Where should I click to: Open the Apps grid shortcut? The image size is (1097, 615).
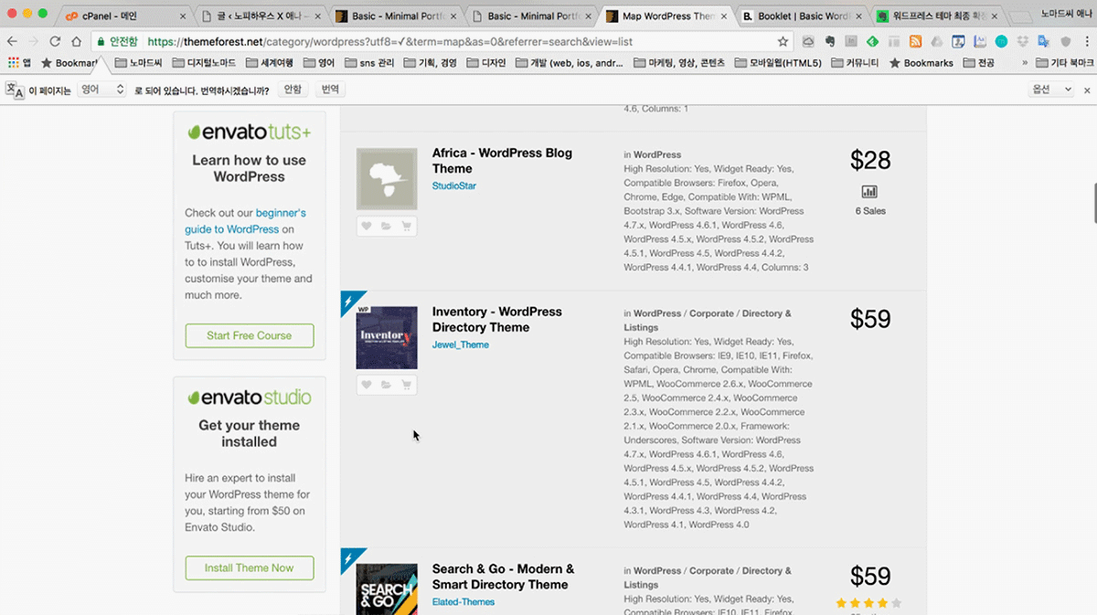point(19,63)
